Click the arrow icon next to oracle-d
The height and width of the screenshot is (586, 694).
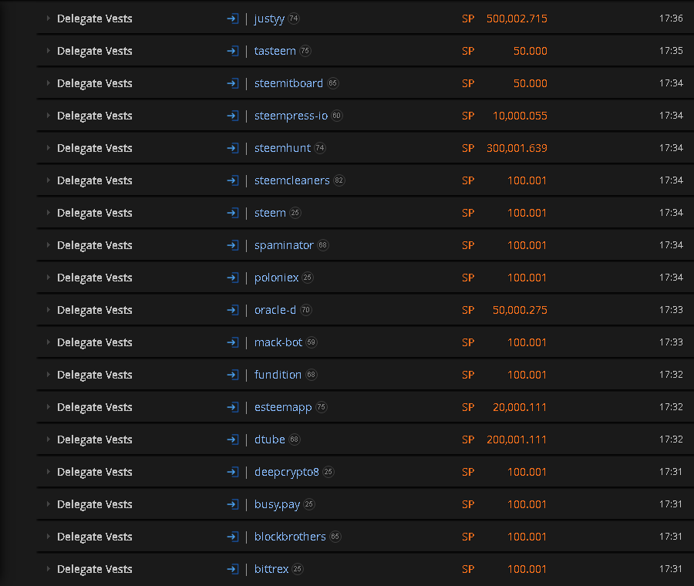point(233,310)
